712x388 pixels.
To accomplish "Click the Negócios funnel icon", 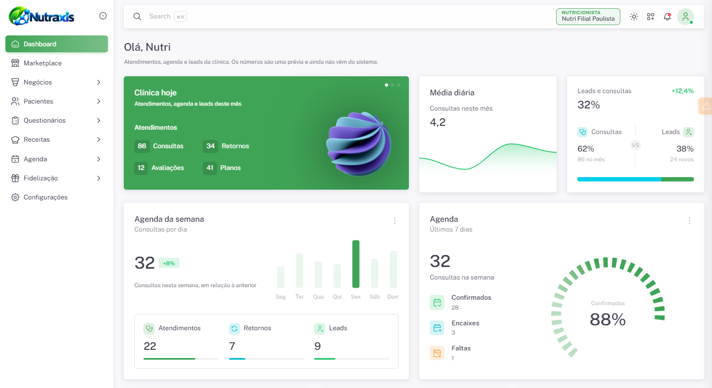I will click(15, 82).
